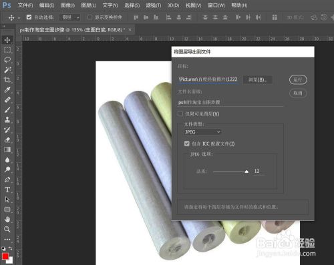The width and height of the screenshot is (334, 265).
Task: Select the Clone Stamp tool
Action: 7,119
